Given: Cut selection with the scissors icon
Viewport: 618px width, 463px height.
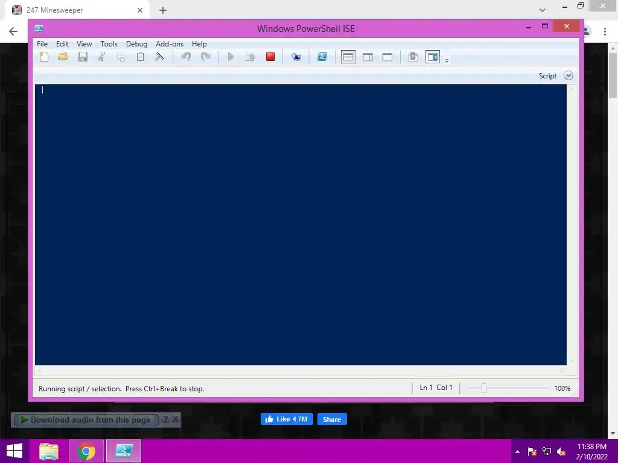Looking at the screenshot, I should tap(101, 57).
